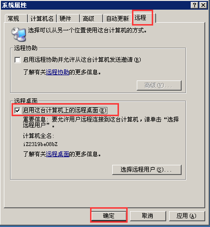Click the remote computer icon
The width and height of the screenshot is (210, 227).
click(x=19, y=34)
